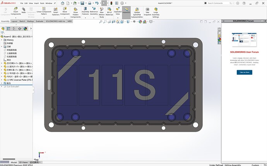The image size is (267, 166).
Task: Open the Tools menu
Action: point(42,3)
